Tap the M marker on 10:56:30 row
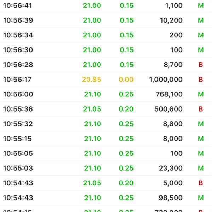 coord(201,50)
